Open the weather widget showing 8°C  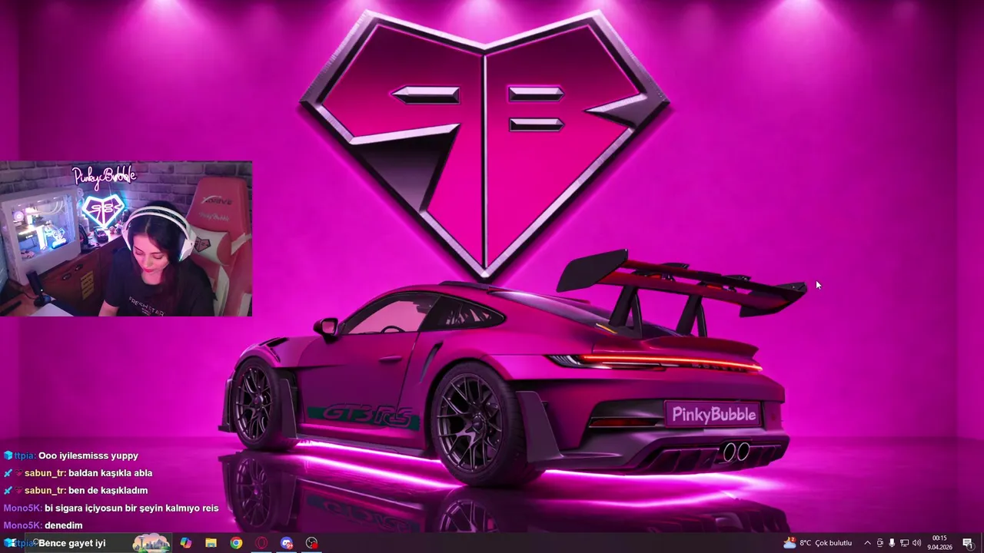[x=817, y=543]
